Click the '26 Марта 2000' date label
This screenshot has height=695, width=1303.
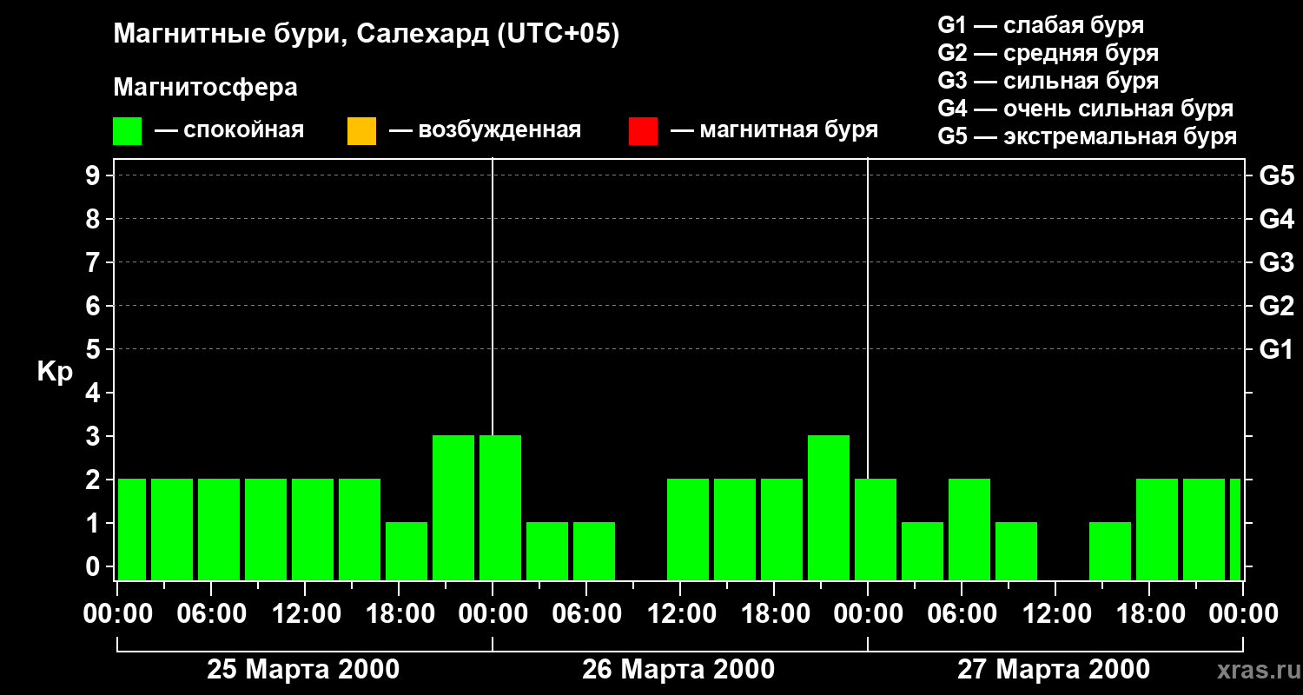point(678,670)
